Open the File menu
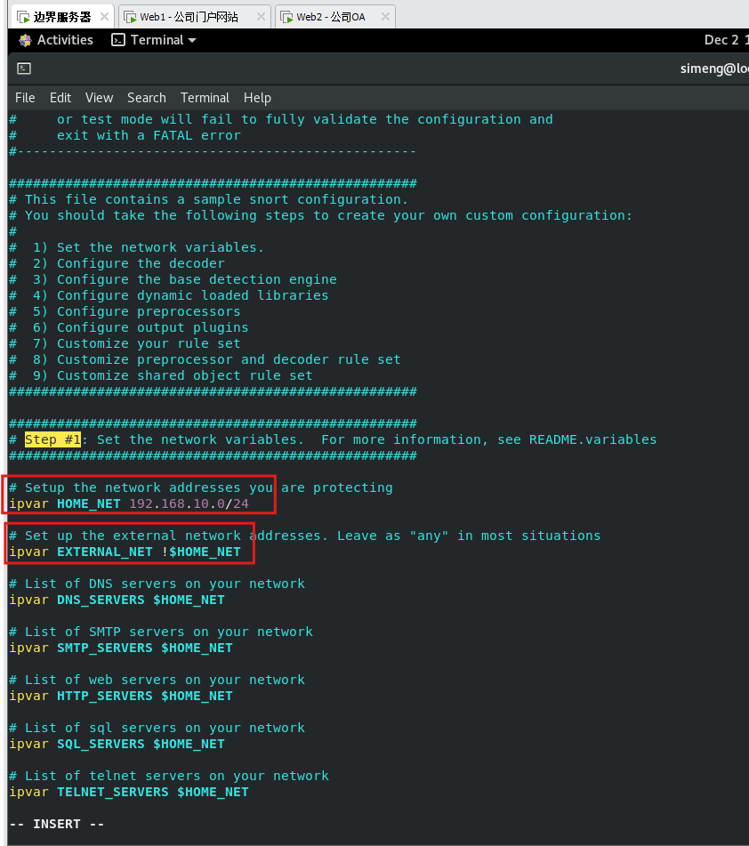This screenshot has width=749, height=846. click(x=25, y=98)
